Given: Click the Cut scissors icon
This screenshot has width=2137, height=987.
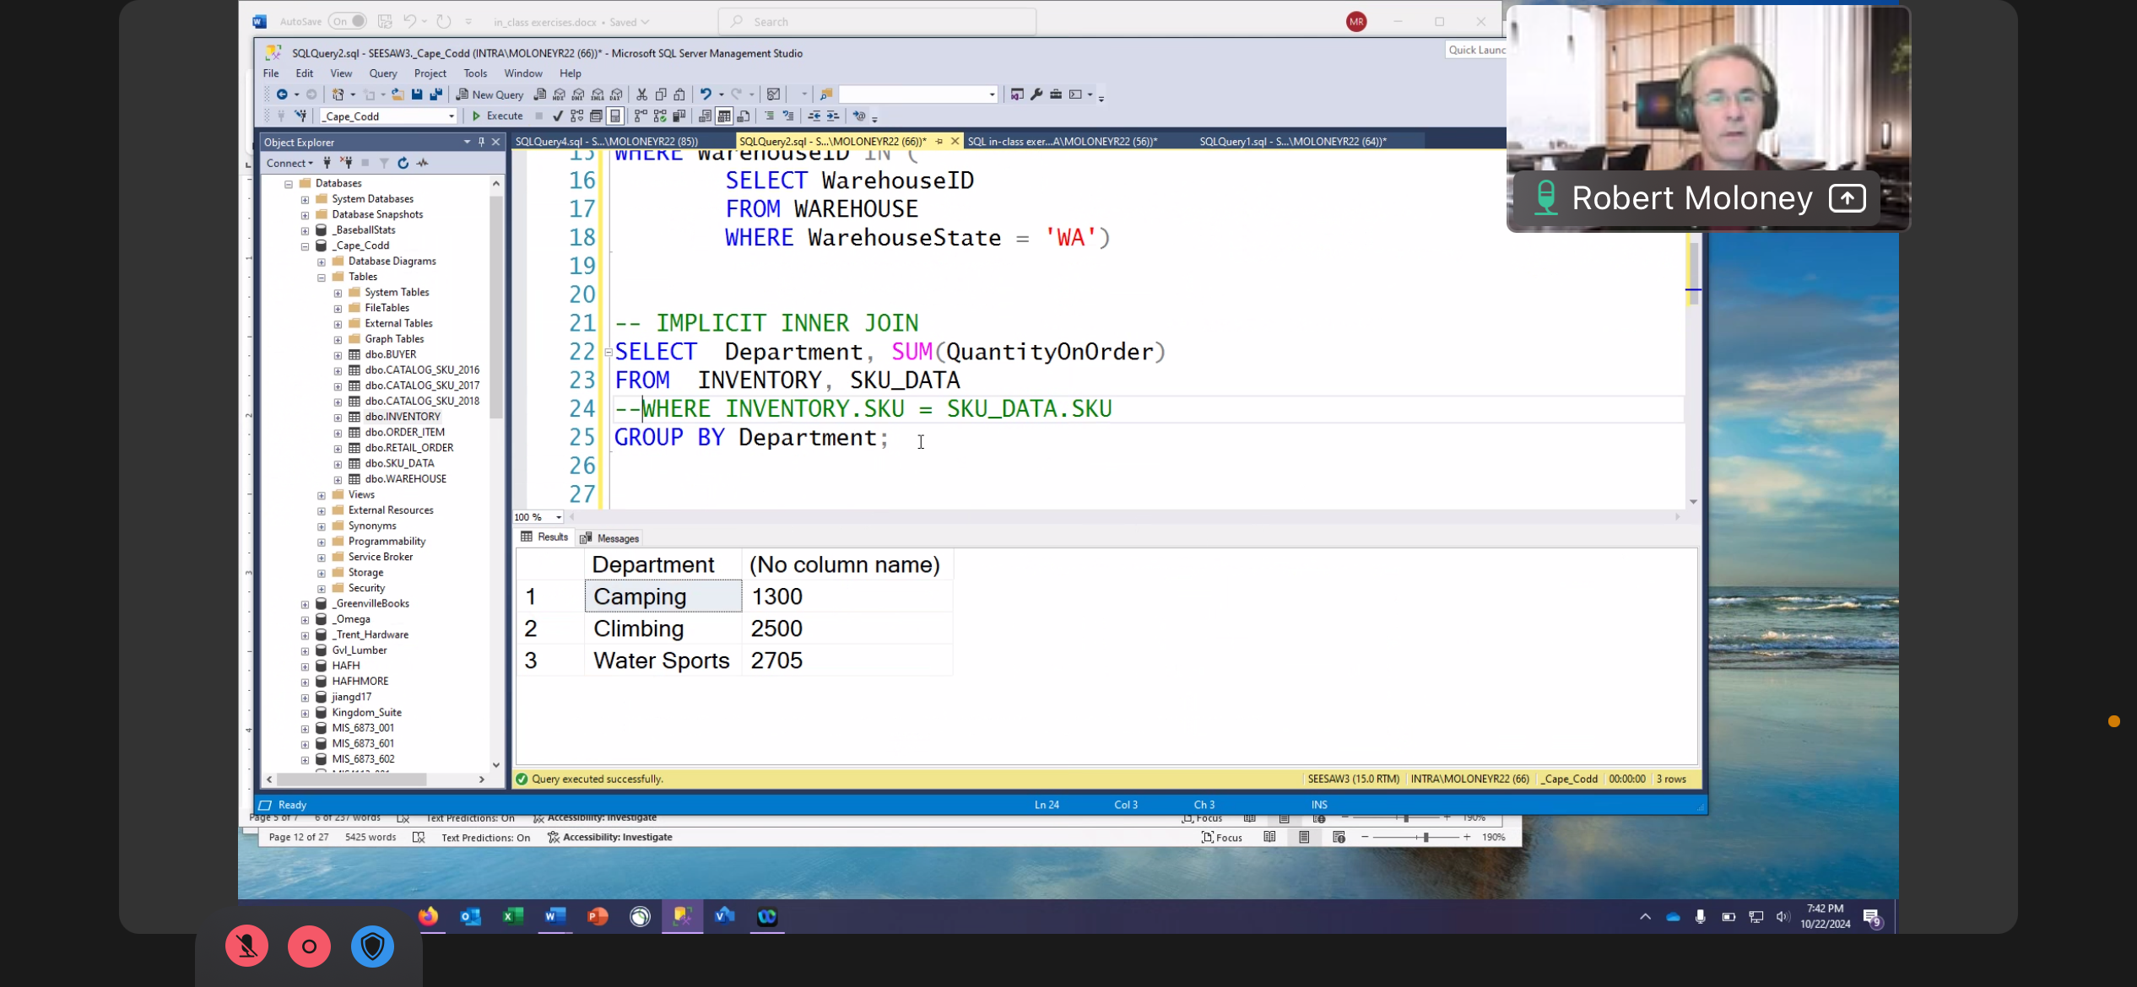Looking at the screenshot, I should 641,94.
